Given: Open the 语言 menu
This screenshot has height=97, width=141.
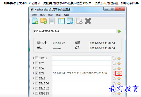Looking at the screenshot, I should [x=58, y=15].
